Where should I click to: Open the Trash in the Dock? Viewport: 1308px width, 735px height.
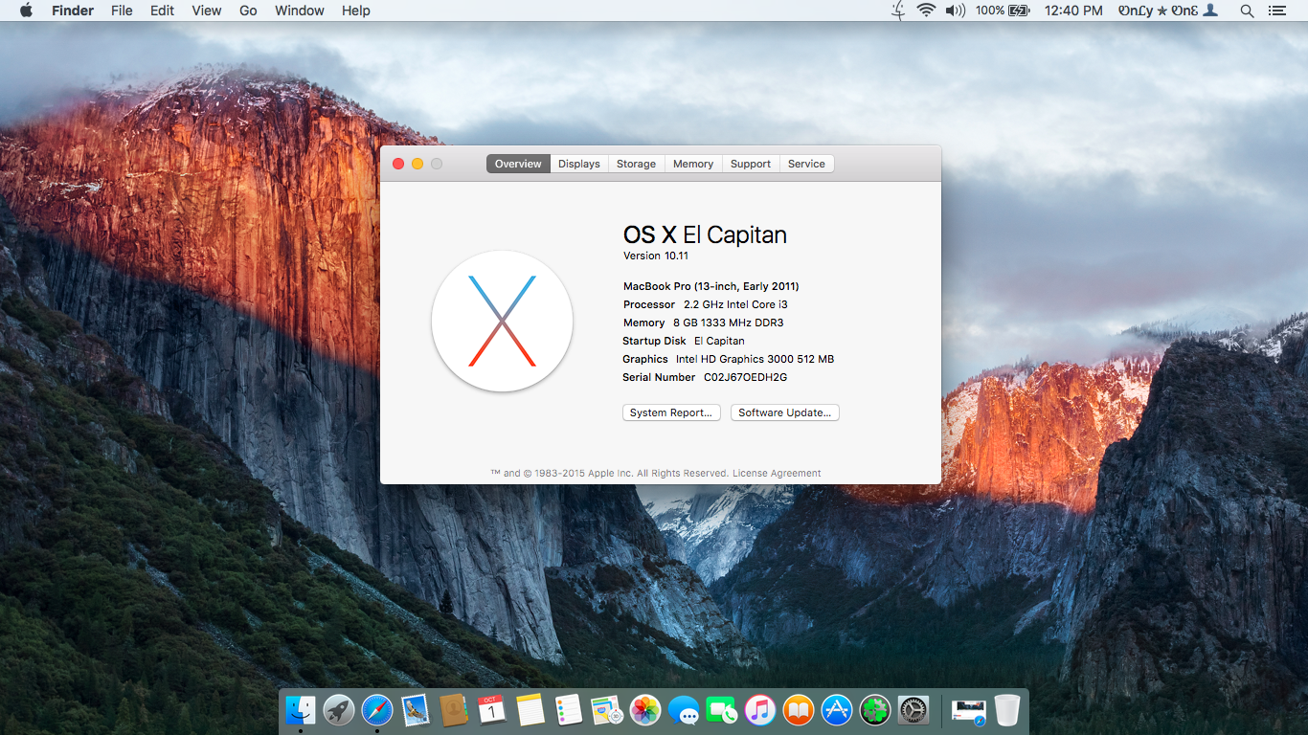coord(1006,710)
